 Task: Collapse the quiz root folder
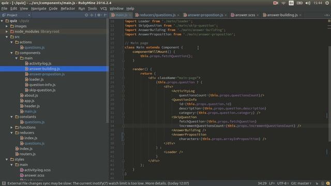click(2, 21)
